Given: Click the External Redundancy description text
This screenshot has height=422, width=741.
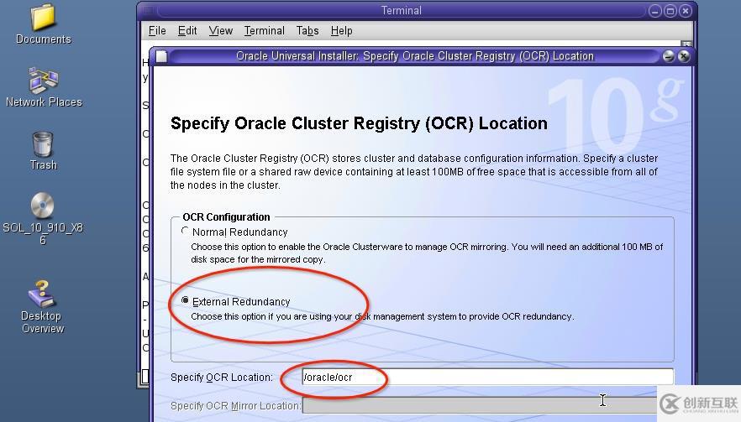Looking at the screenshot, I should 382,316.
